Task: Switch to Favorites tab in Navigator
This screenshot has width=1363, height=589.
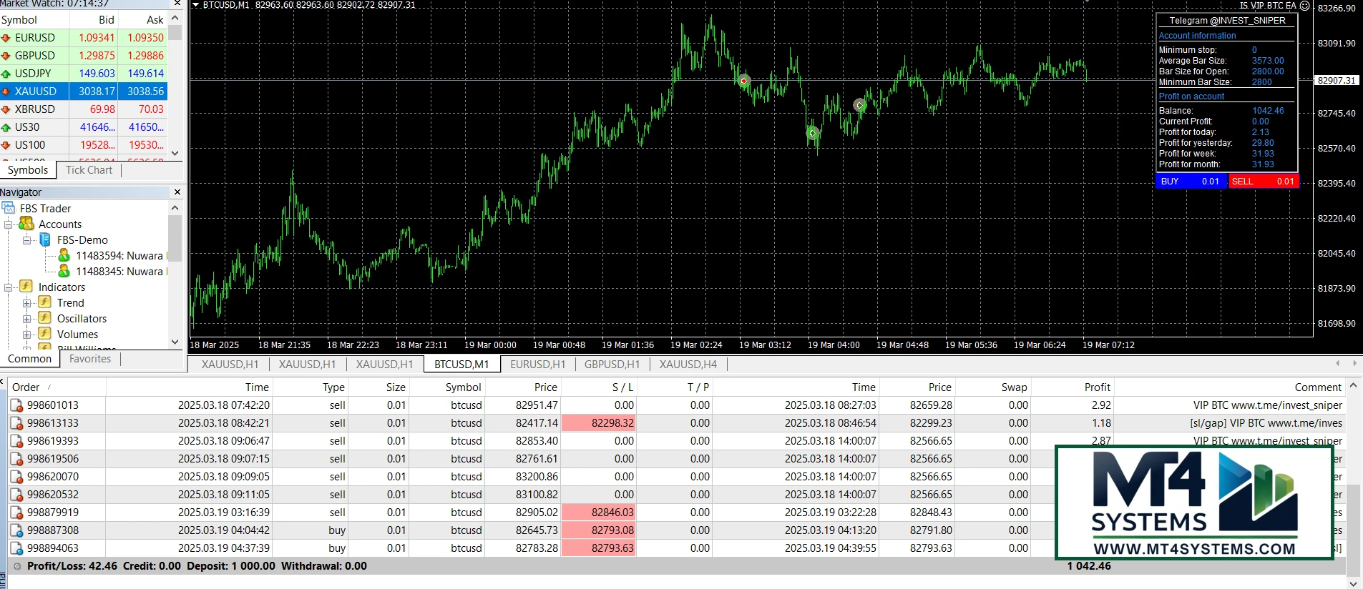Action: click(90, 359)
